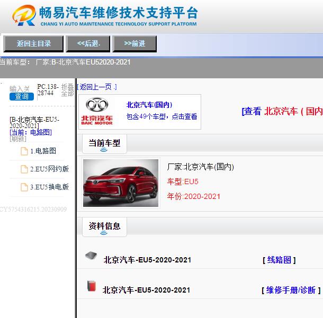Open [线路图] link
The image size is (323, 318).
pyautogui.click(x=279, y=260)
